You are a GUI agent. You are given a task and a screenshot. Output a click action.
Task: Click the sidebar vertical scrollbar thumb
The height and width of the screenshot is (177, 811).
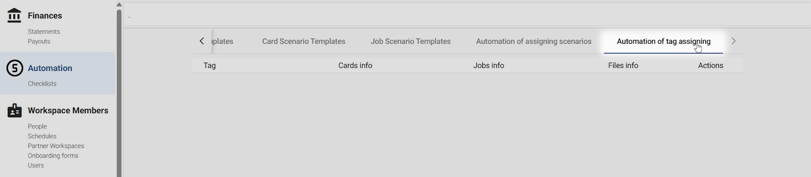(x=119, y=92)
